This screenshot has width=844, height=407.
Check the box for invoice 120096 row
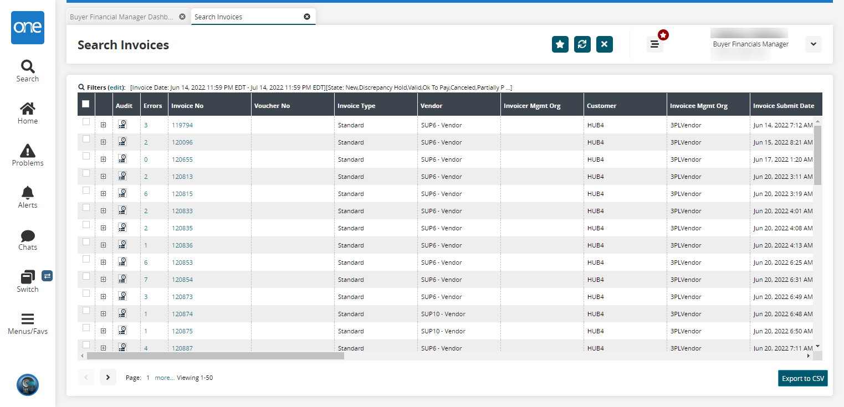86,139
